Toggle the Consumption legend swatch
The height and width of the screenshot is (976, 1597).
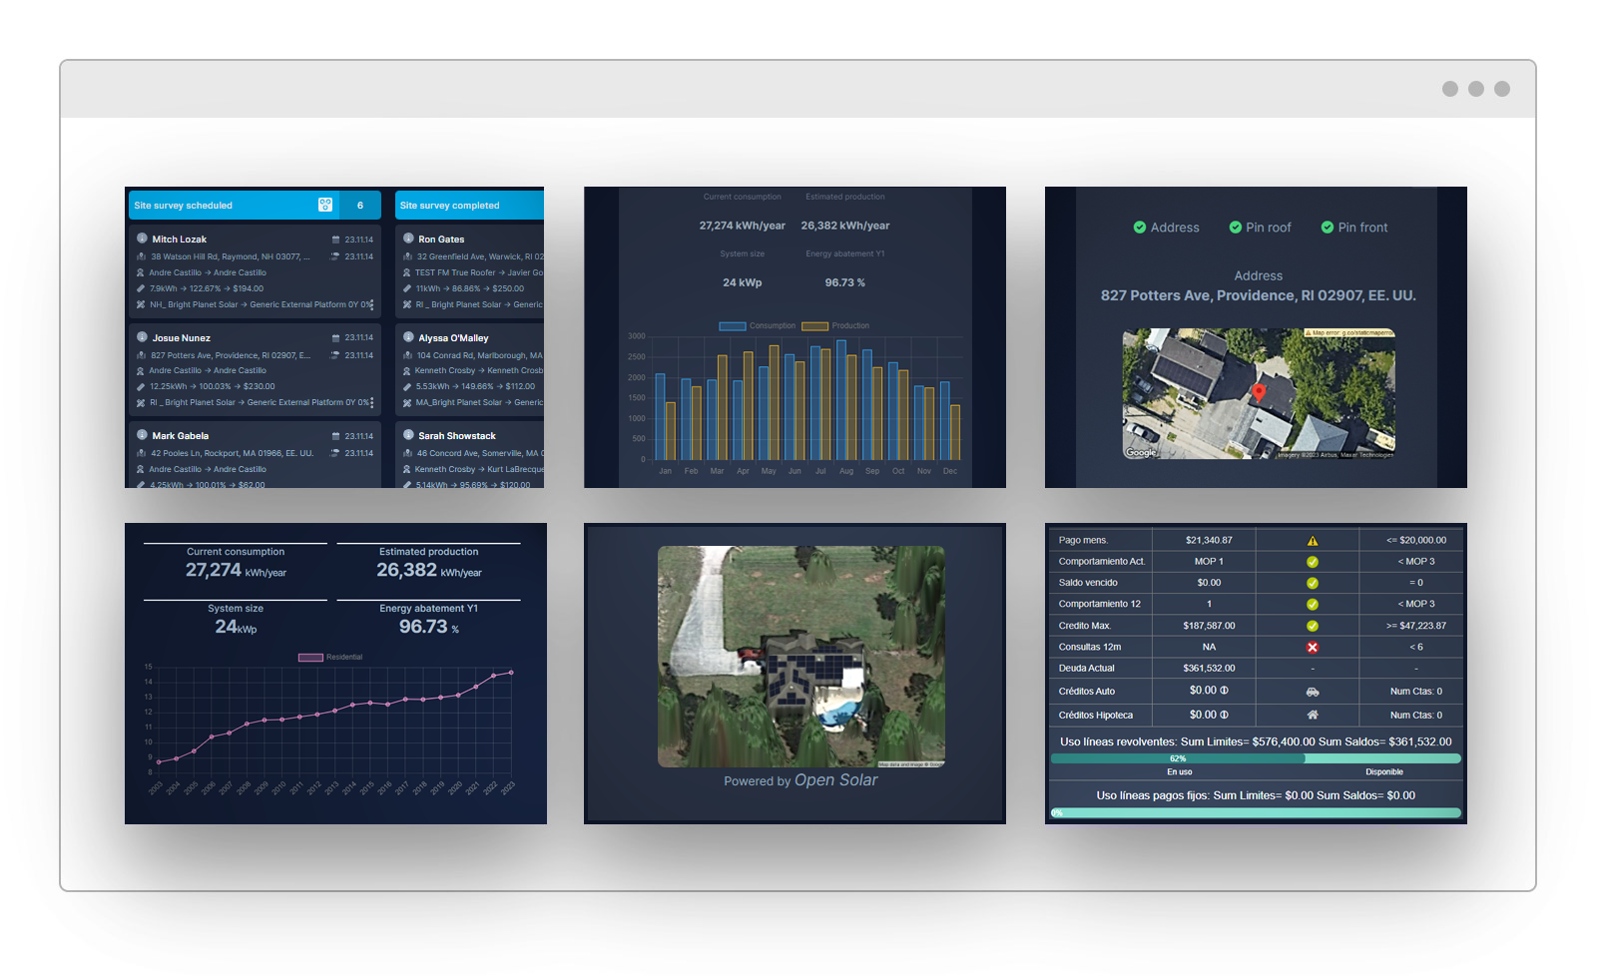732,326
